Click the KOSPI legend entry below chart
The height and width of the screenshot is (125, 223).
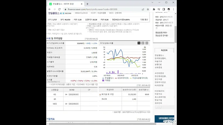(x=122, y=78)
